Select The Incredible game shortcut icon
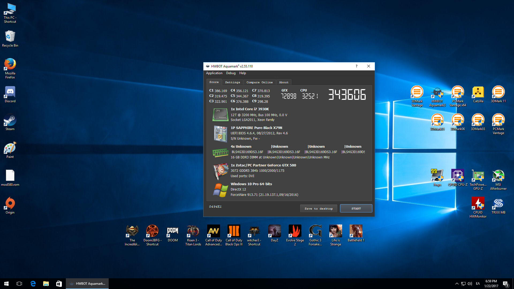This screenshot has height=289, width=514. pos(132,235)
